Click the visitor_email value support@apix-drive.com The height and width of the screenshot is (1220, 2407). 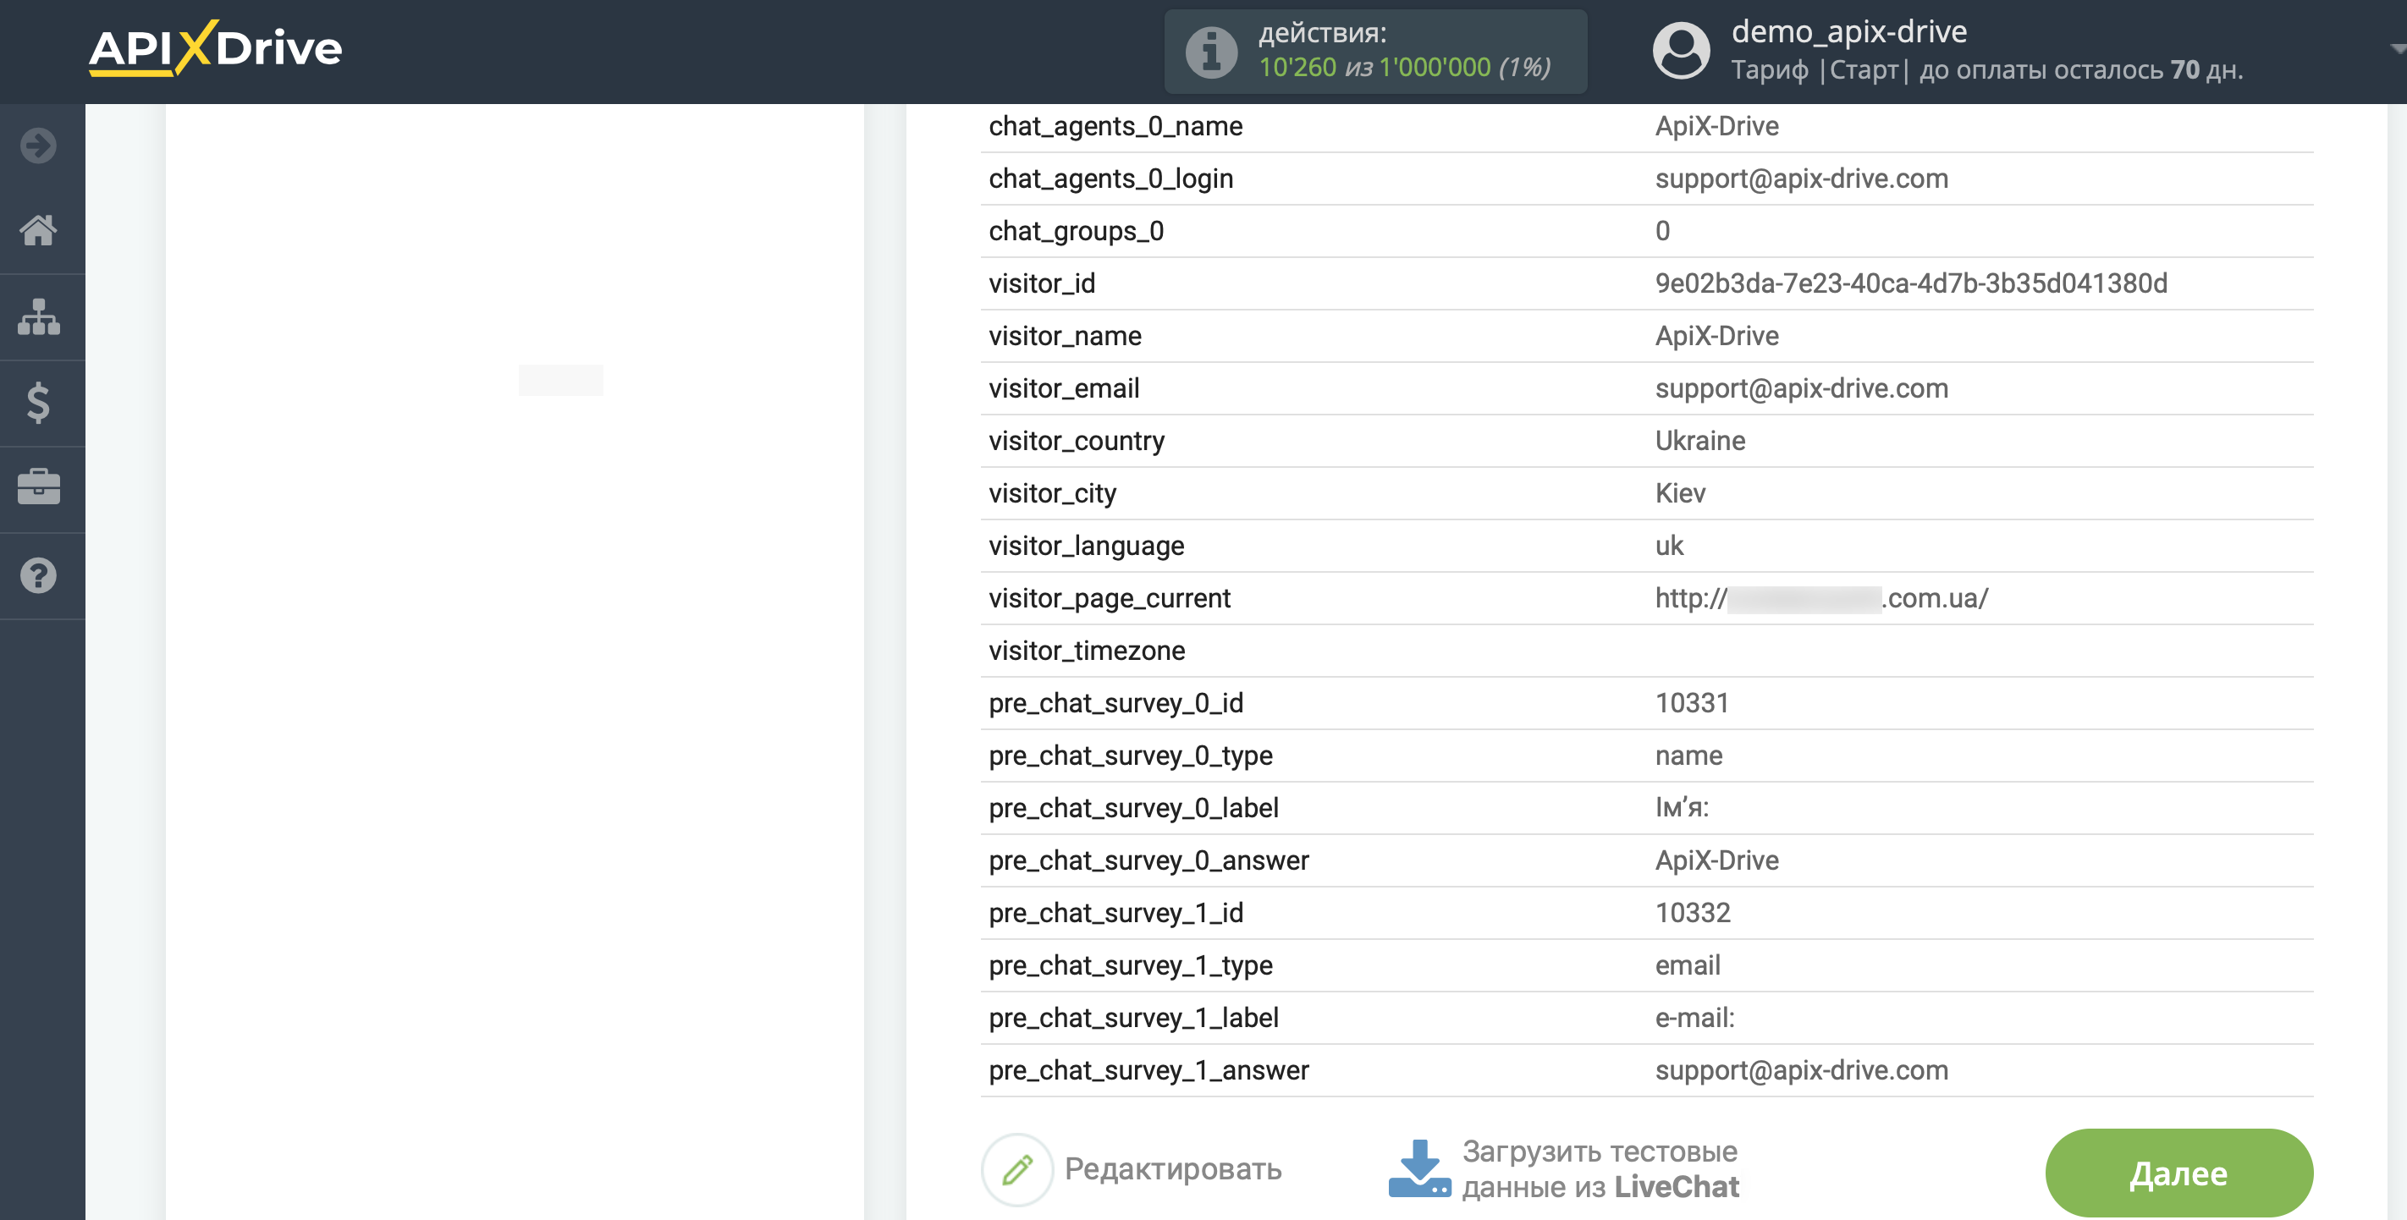point(1802,387)
